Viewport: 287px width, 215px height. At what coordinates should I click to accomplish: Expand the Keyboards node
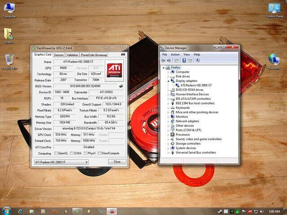tap(168, 107)
